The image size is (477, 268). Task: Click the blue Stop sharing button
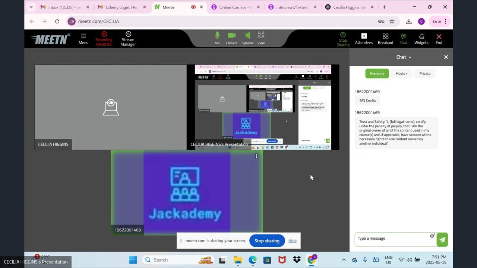[267, 241]
